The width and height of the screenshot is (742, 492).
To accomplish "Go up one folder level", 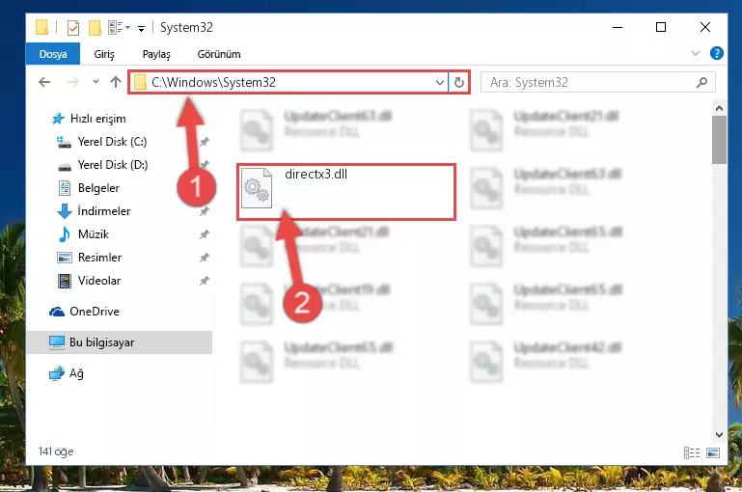I will (x=116, y=82).
